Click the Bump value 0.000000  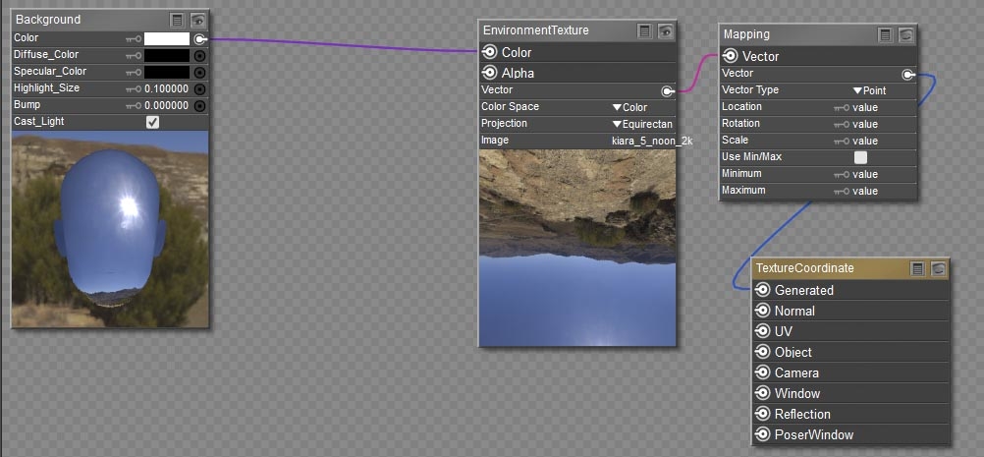[x=166, y=106]
